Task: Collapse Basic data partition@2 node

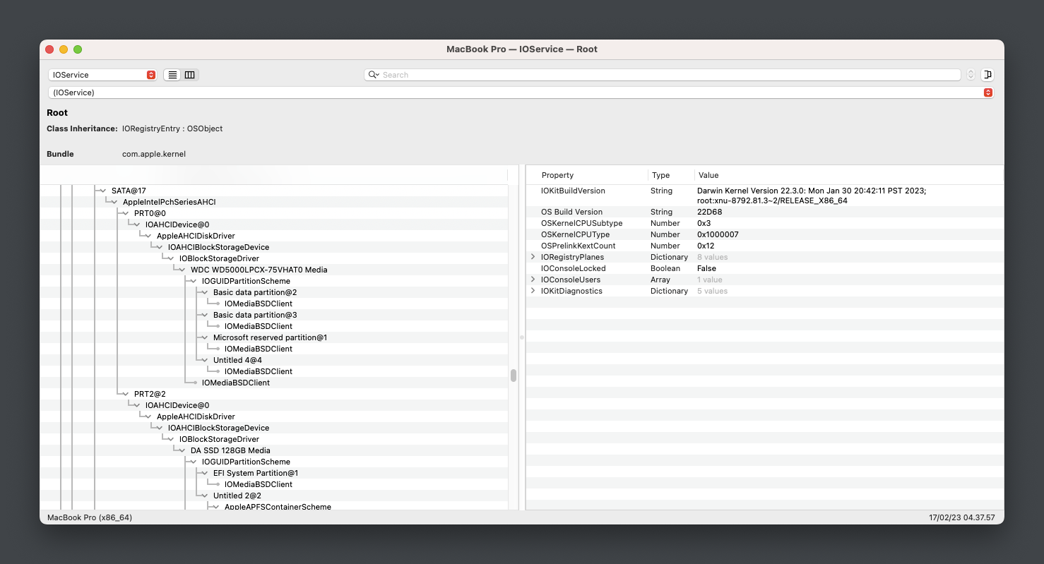Action: point(204,292)
